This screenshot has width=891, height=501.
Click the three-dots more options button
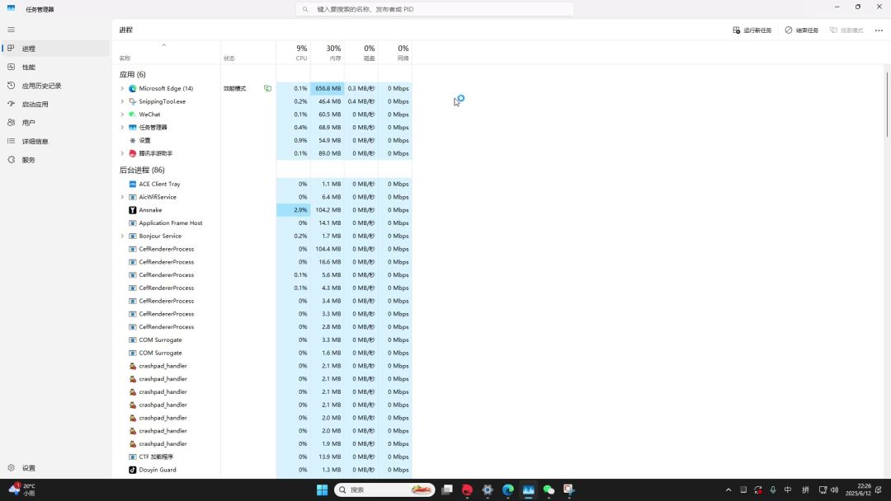[x=879, y=30]
